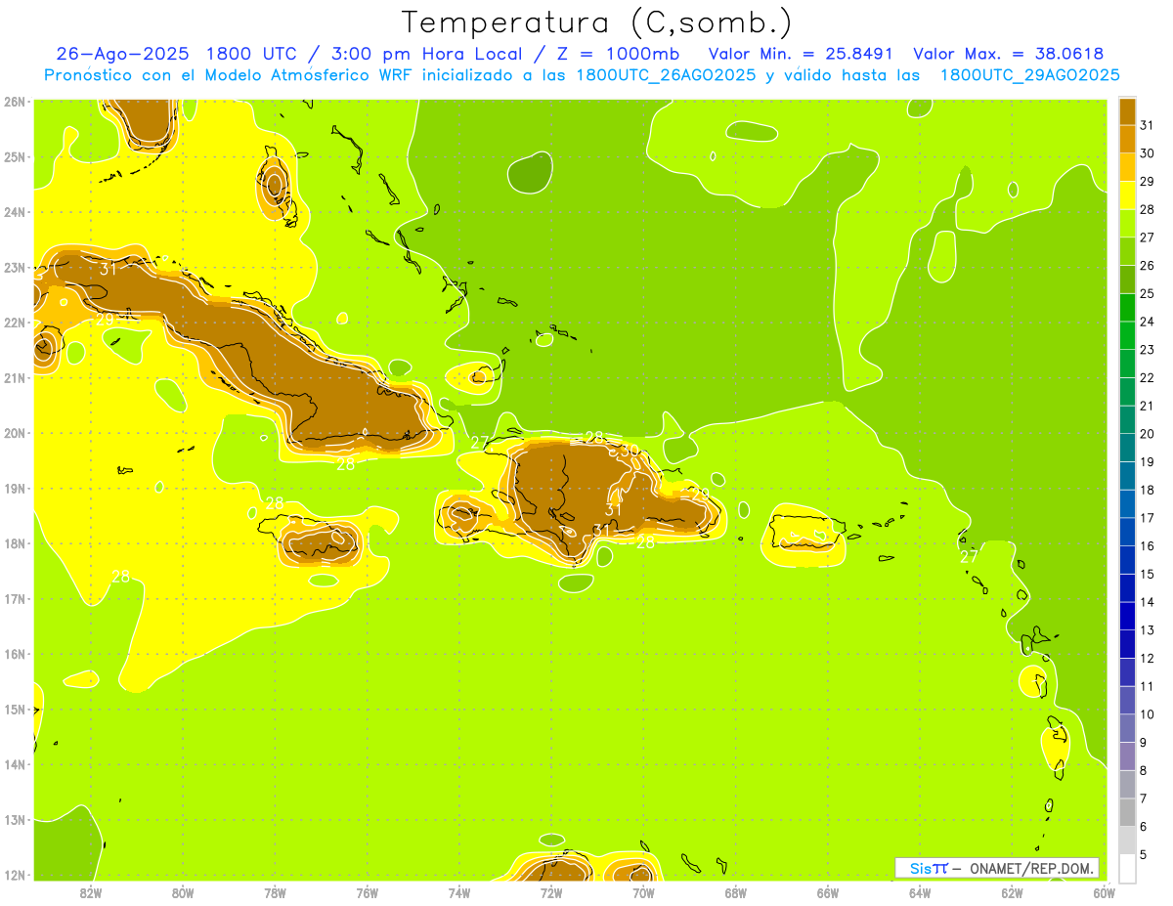Image resolution: width=1173 pixels, height=906 pixels.
Task: Click the 26N latitude axis label
Action: click(15, 102)
